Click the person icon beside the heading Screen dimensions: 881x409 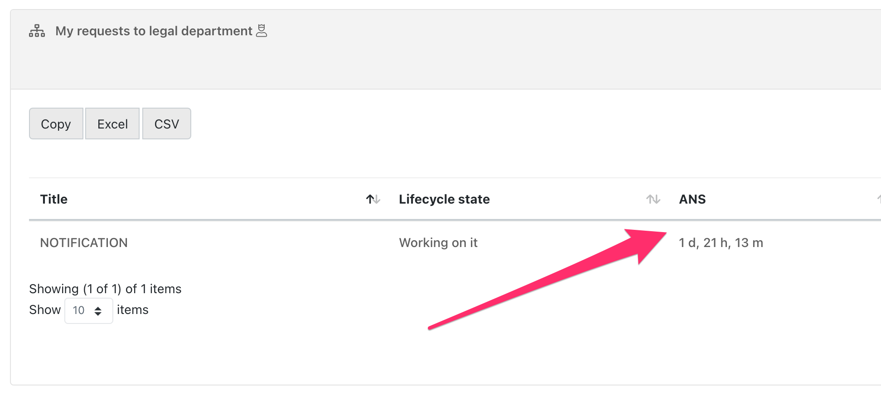coord(261,31)
